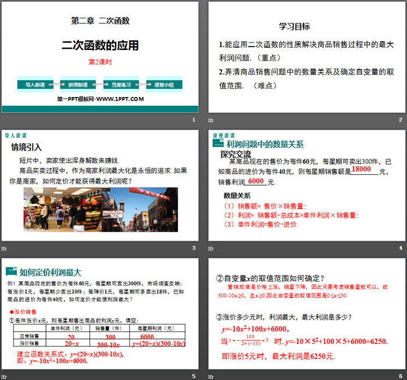Screen dimensions: 407x380
Task: Click the 18000 answer blank on slide 4
Action: (361, 169)
